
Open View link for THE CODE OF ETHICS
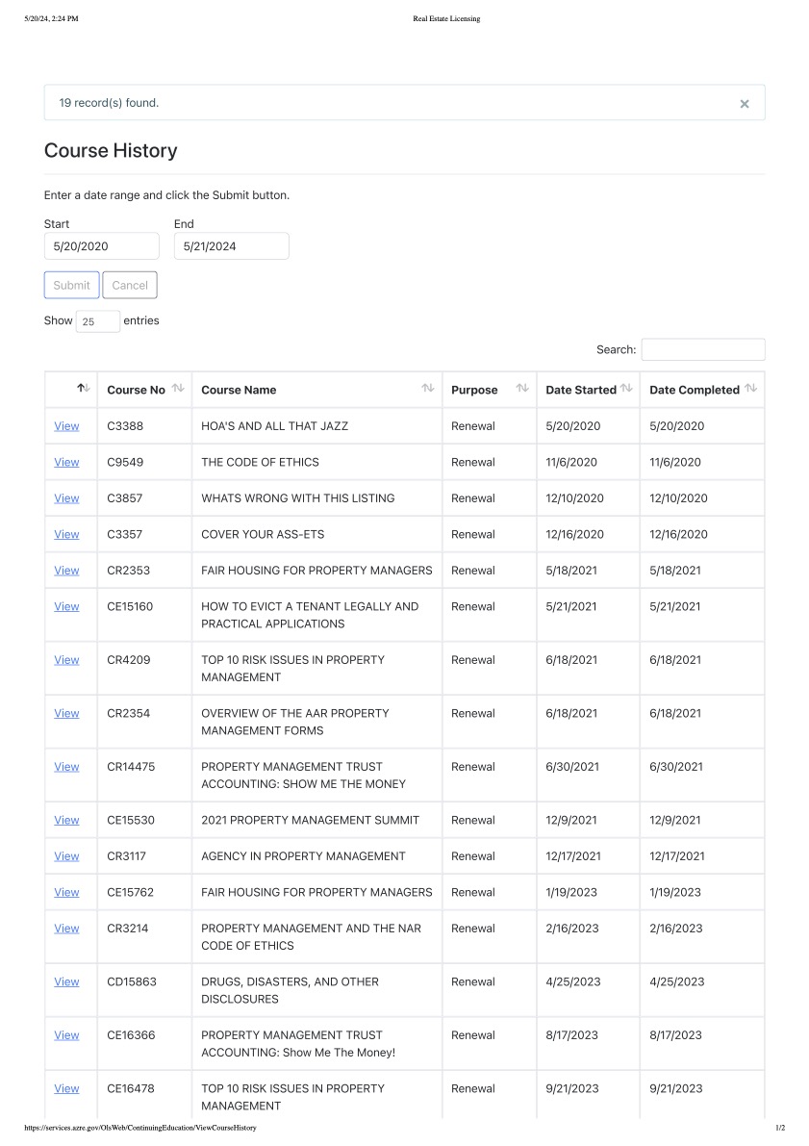[x=66, y=462]
